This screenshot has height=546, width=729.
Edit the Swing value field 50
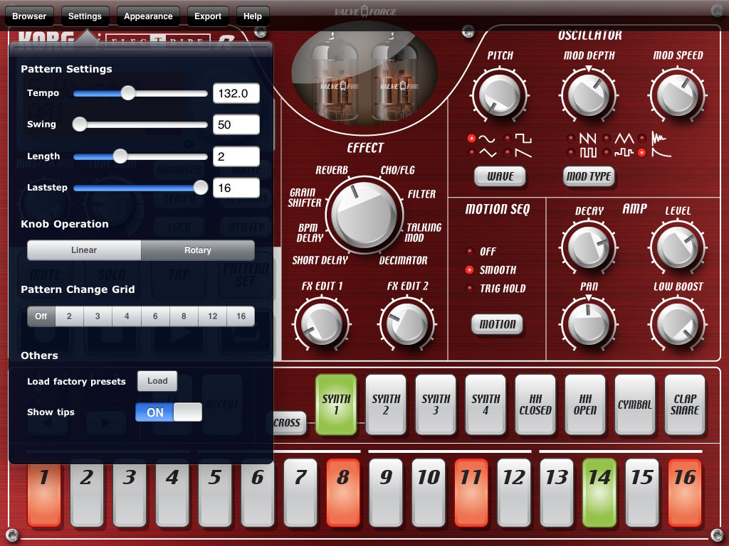[236, 124]
